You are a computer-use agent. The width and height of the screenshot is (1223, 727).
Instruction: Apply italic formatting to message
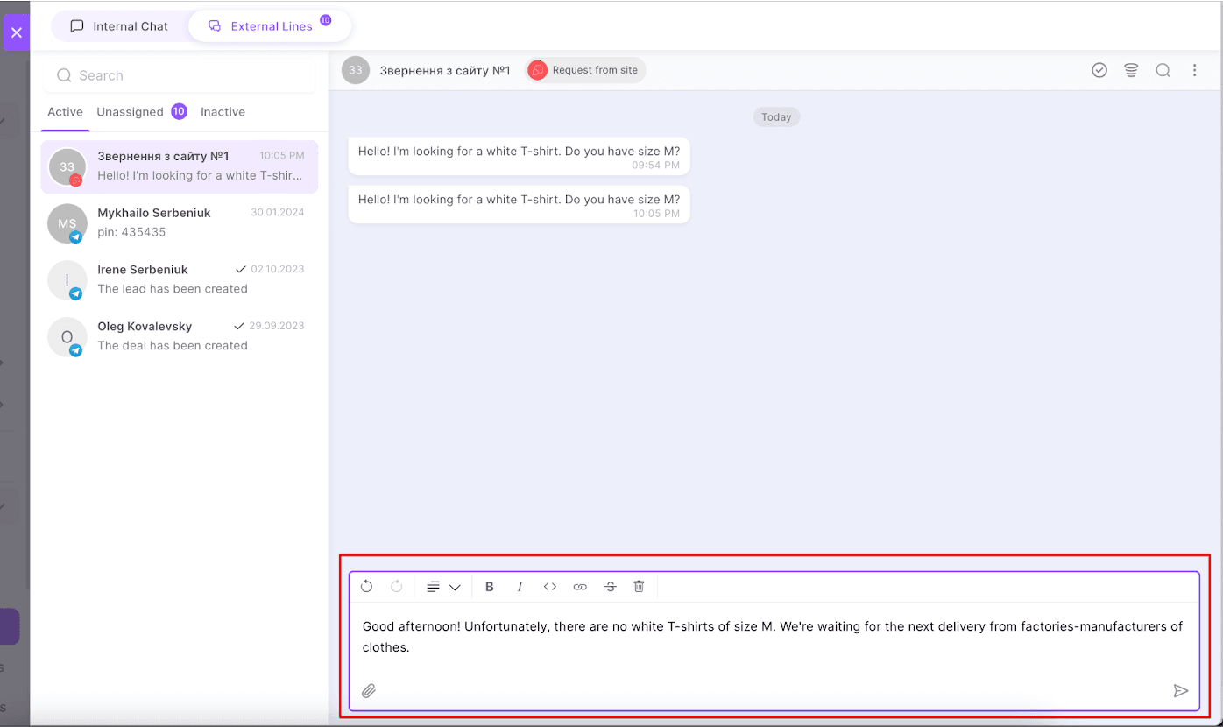pyautogui.click(x=520, y=587)
